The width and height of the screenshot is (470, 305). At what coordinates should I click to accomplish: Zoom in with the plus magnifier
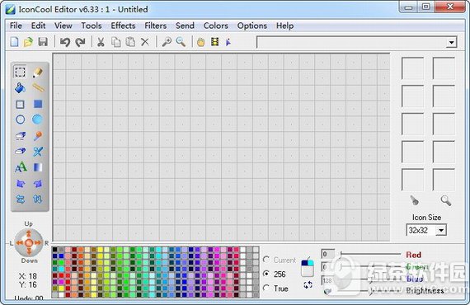tap(167, 42)
